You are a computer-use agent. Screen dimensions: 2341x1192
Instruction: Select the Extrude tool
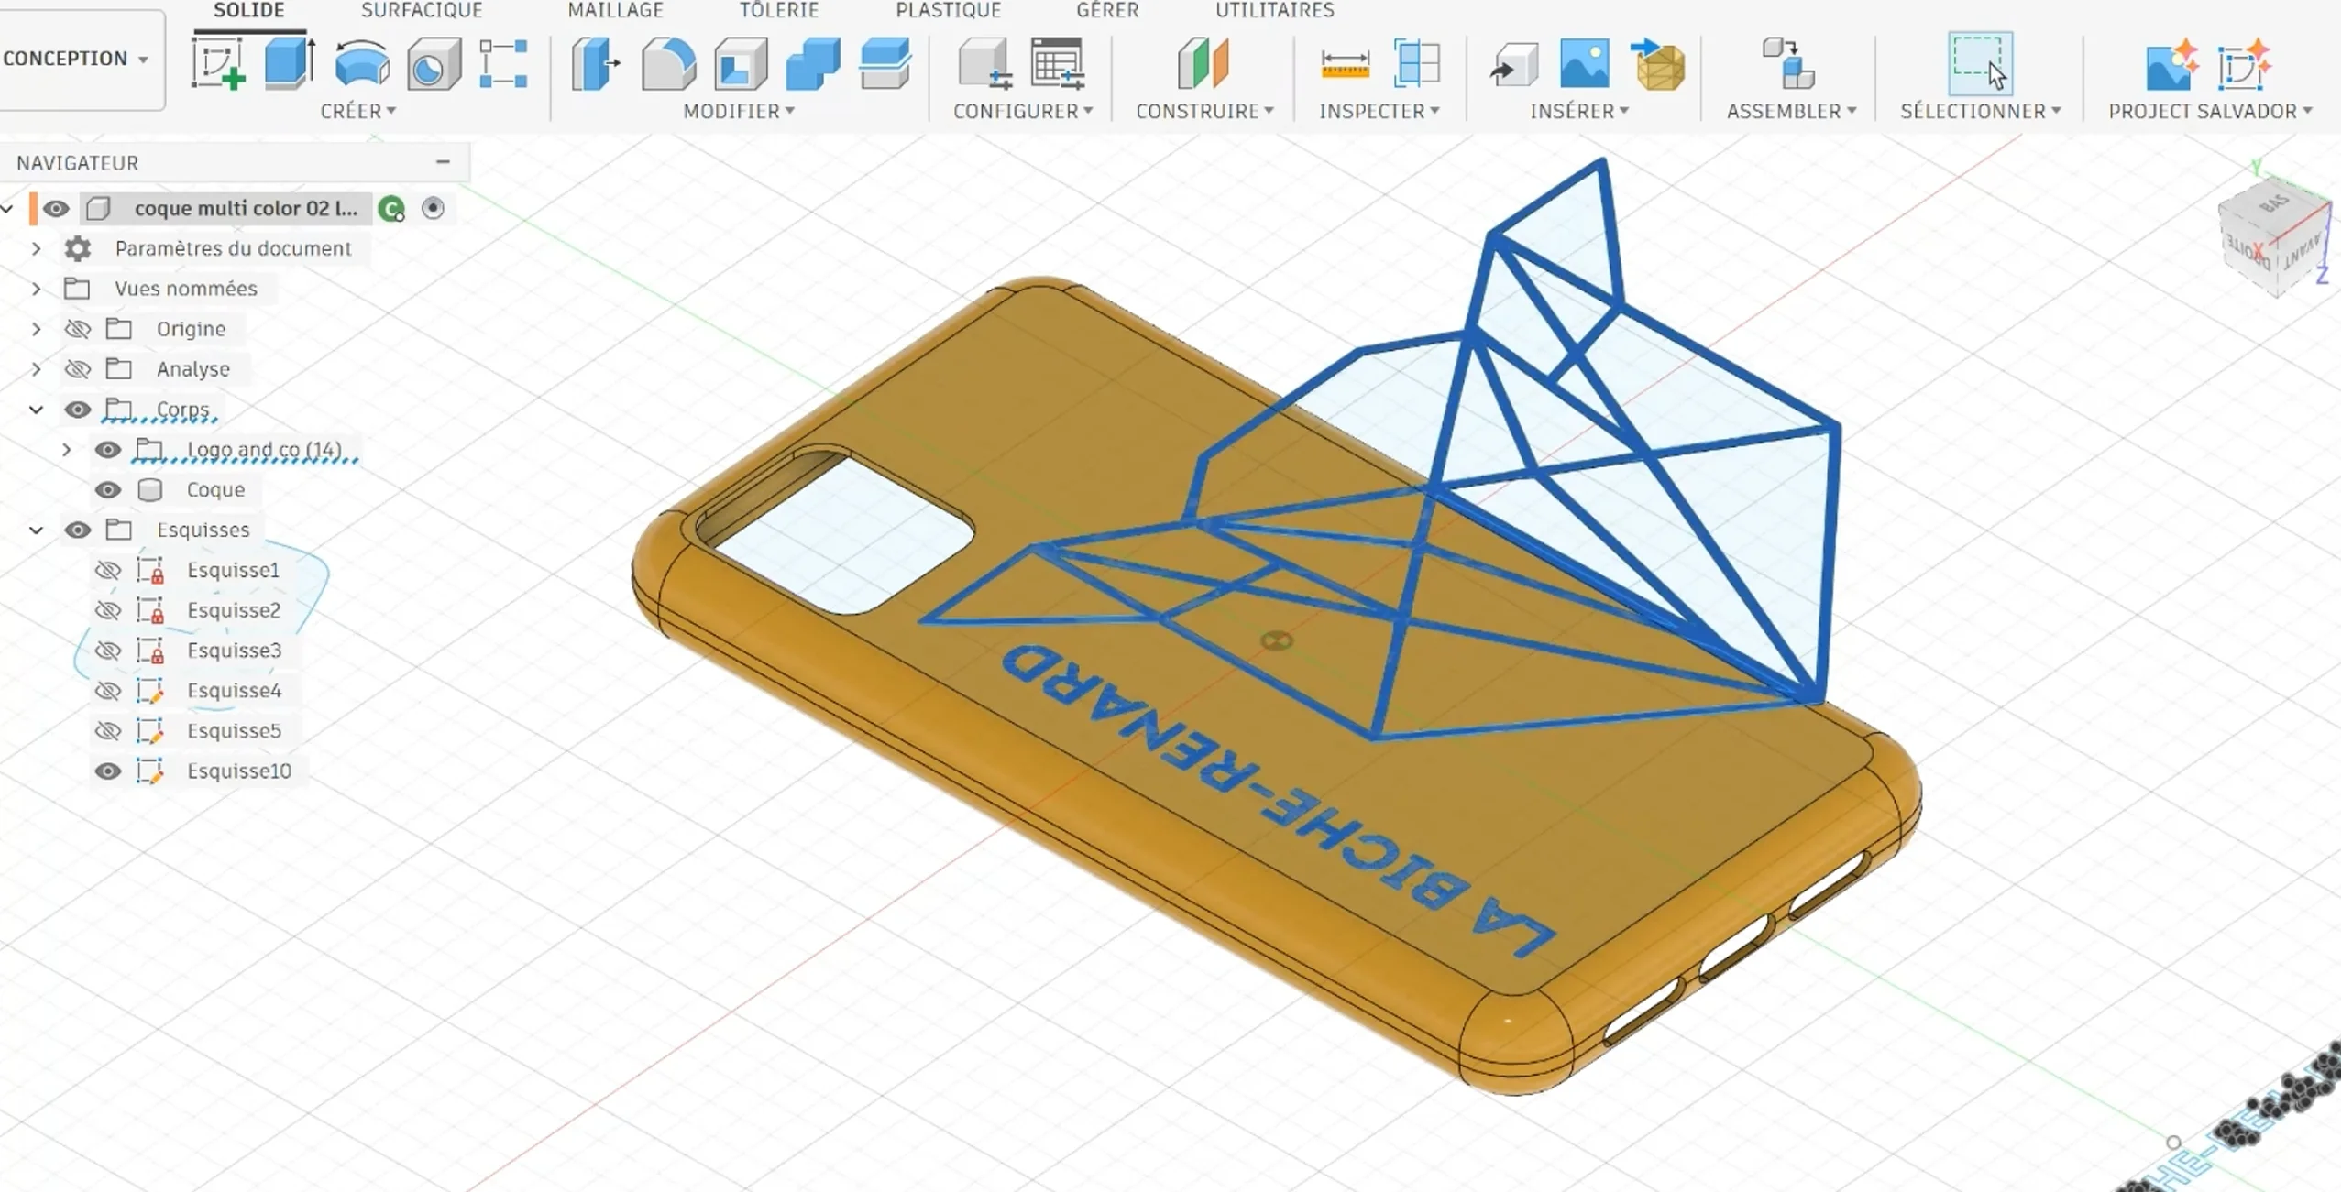tap(289, 64)
